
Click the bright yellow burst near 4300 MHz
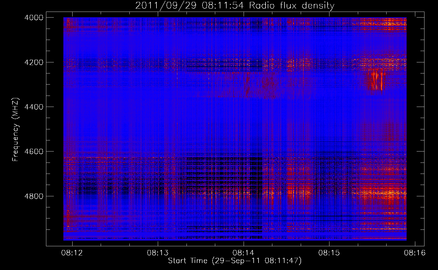point(377,81)
